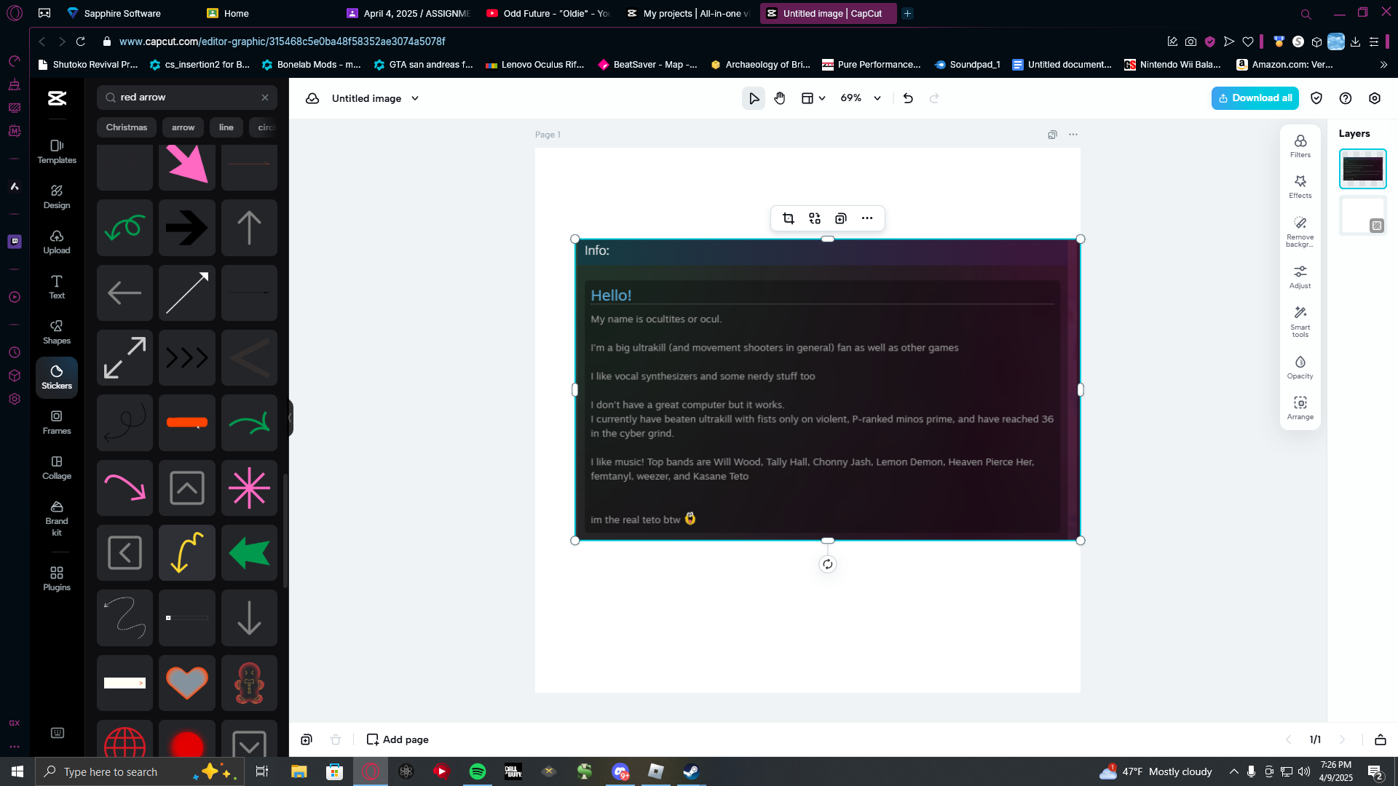
Task: Open the Untitled image name dropdown
Action: click(x=415, y=98)
